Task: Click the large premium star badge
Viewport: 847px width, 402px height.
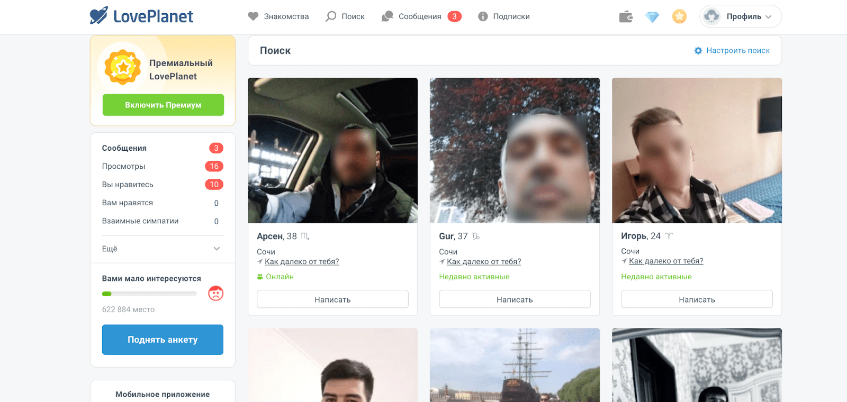Action: [x=123, y=67]
